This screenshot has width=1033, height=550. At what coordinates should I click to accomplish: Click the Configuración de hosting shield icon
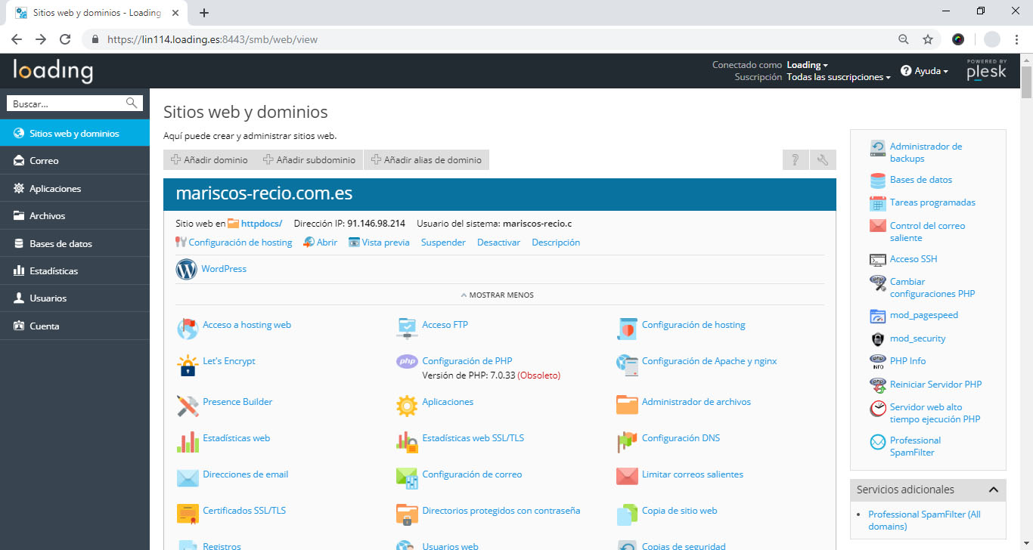[627, 329]
